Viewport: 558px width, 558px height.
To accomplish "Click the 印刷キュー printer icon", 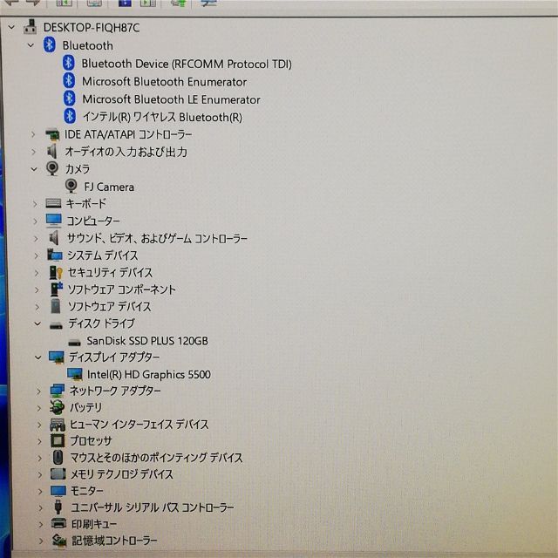I will [x=58, y=523].
